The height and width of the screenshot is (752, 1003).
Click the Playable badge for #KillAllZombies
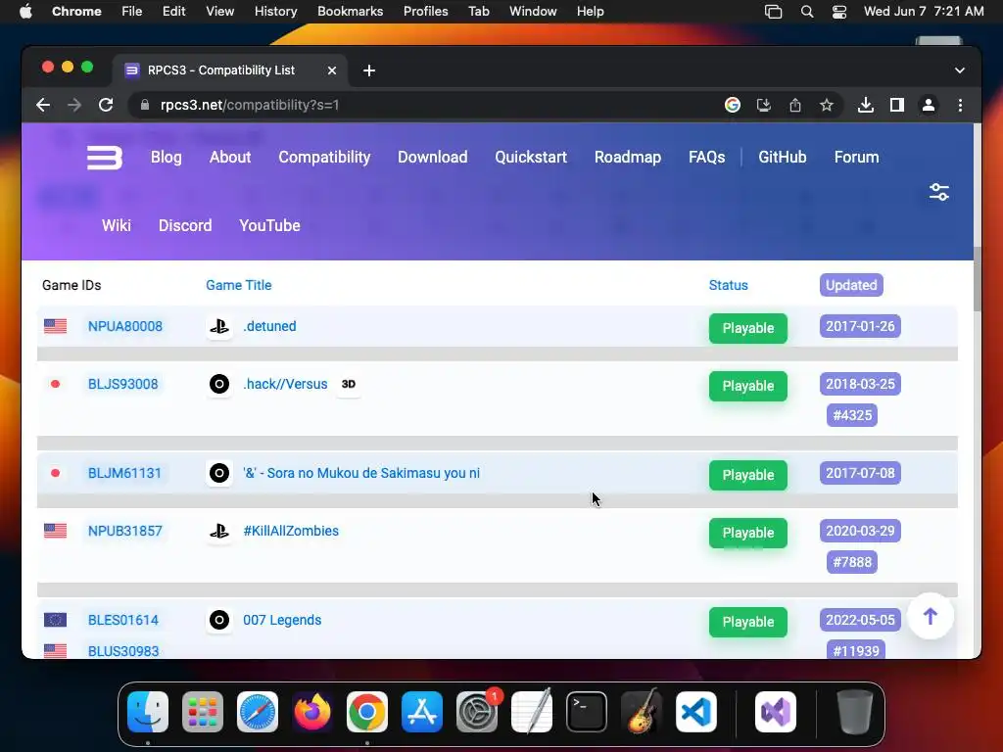[x=747, y=534]
